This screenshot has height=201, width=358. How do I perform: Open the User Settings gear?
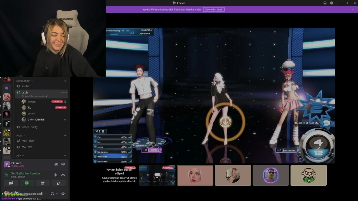[x=63, y=194]
